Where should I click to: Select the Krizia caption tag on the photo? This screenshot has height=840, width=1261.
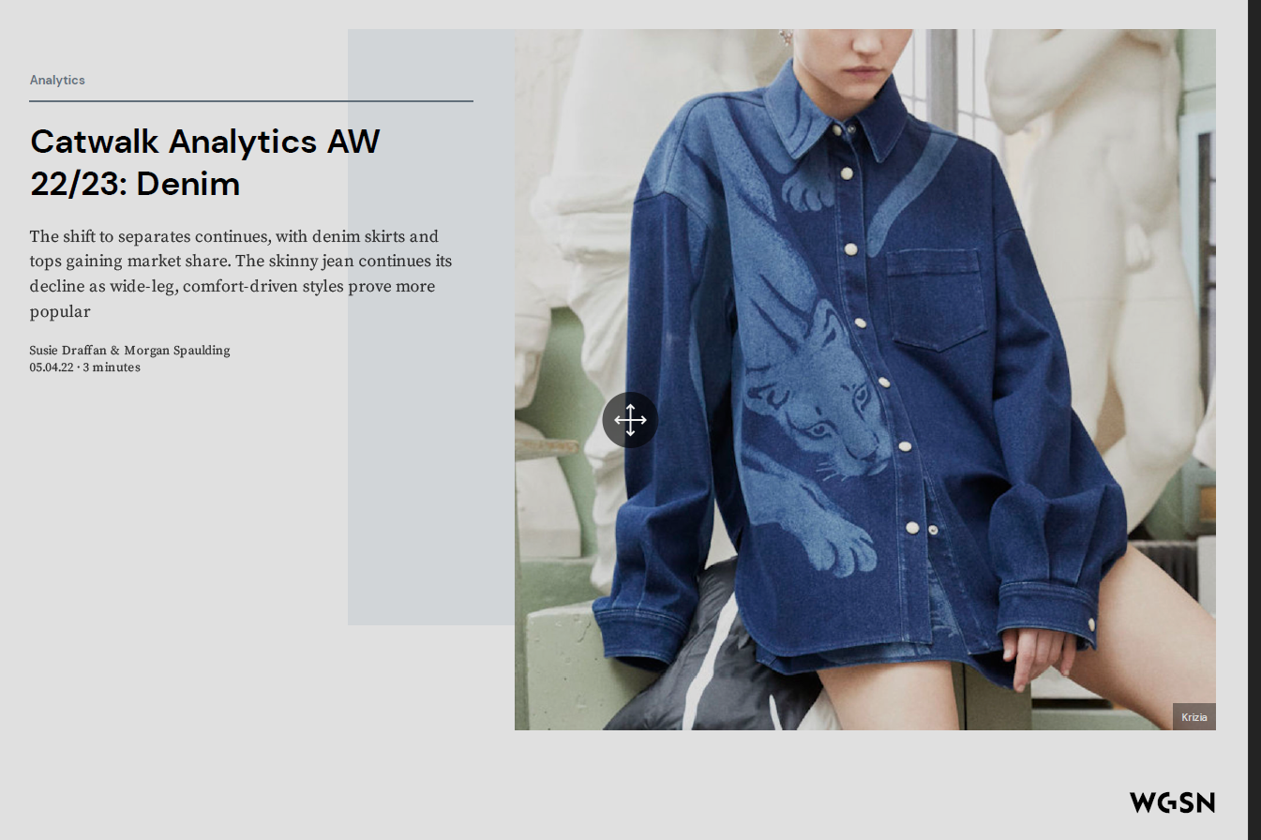1194,717
